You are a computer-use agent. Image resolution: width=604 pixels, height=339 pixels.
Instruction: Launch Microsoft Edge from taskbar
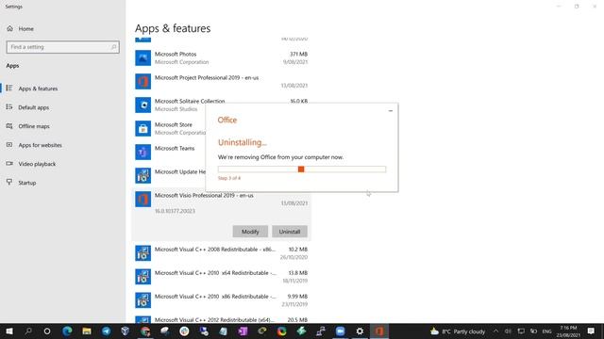click(67, 331)
